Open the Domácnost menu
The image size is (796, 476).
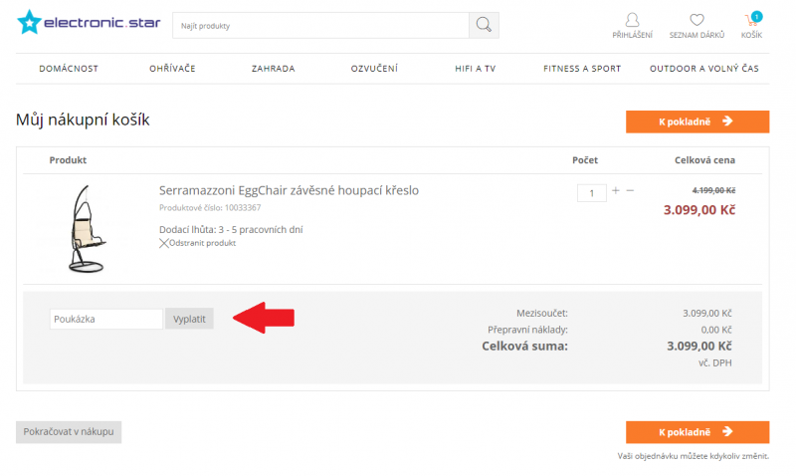tap(69, 69)
